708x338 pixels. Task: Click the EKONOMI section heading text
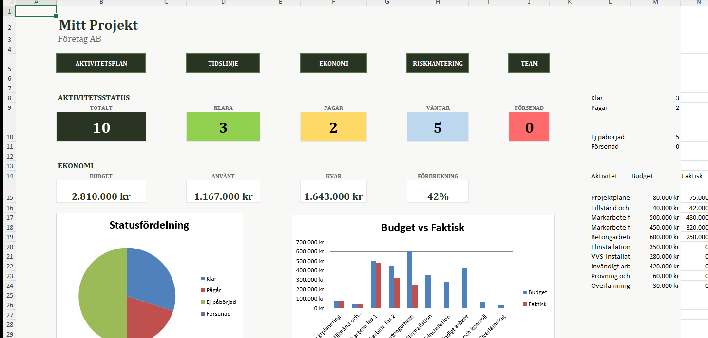tap(76, 166)
